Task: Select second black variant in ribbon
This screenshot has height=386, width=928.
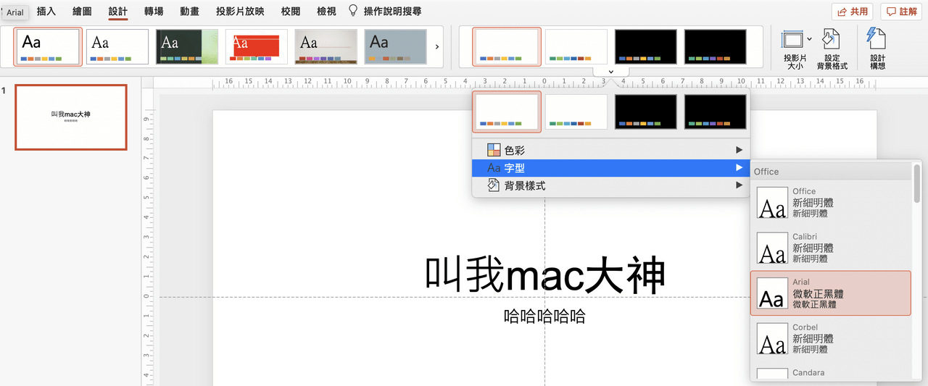Action: point(716,47)
